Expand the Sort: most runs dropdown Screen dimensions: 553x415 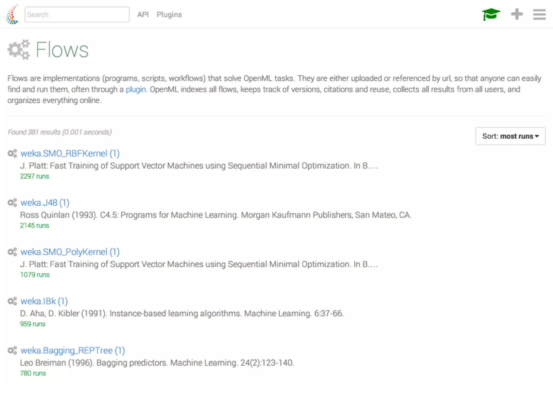510,136
